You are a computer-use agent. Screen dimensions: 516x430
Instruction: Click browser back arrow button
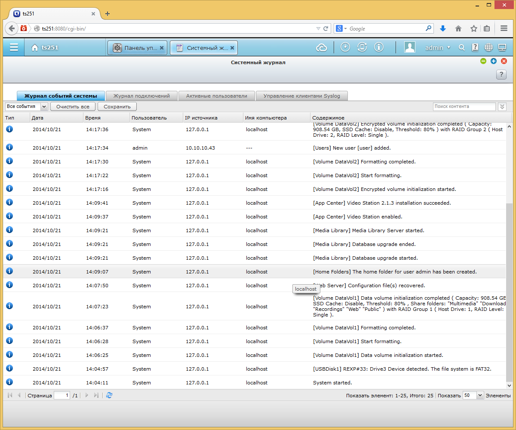click(x=12, y=28)
